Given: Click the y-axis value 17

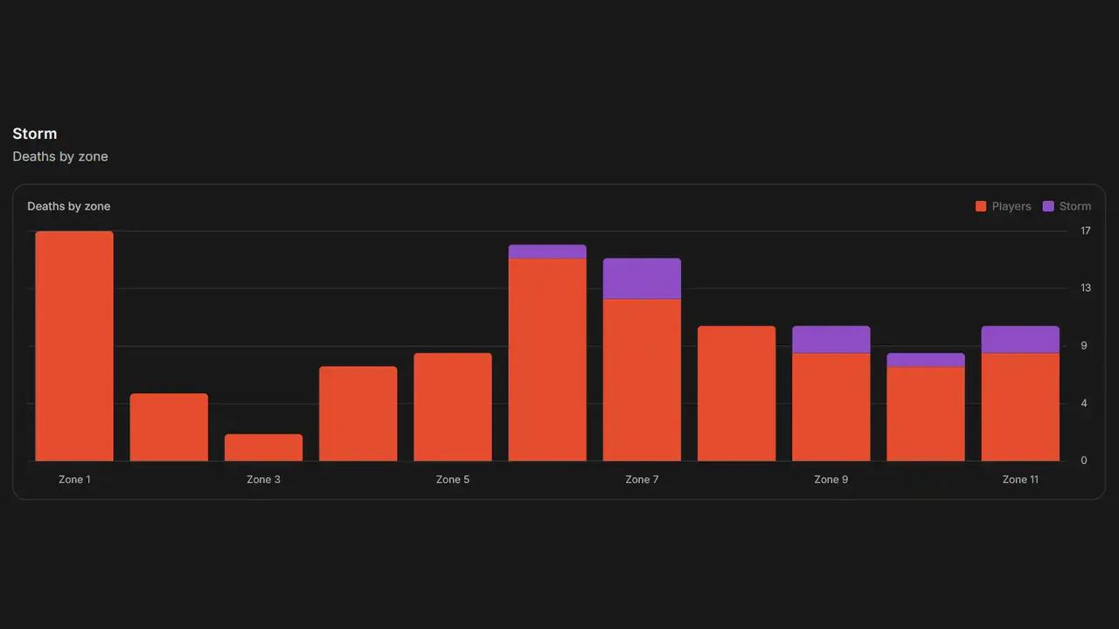Looking at the screenshot, I should [1086, 232].
